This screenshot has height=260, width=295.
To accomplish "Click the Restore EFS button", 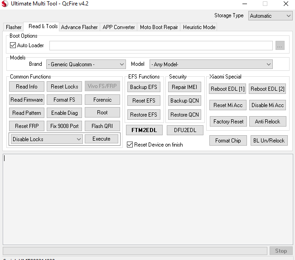I will pos(144,114).
